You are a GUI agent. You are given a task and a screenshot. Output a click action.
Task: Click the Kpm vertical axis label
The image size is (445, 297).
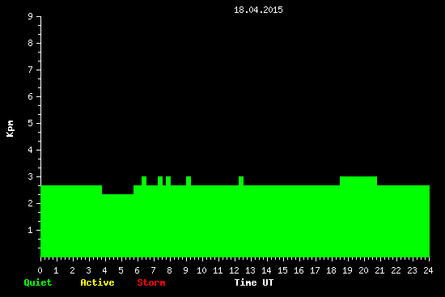click(11, 129)
